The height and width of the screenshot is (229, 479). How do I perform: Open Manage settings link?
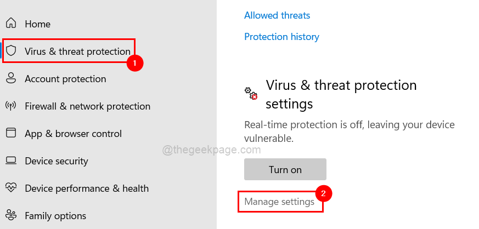point(279,202)
